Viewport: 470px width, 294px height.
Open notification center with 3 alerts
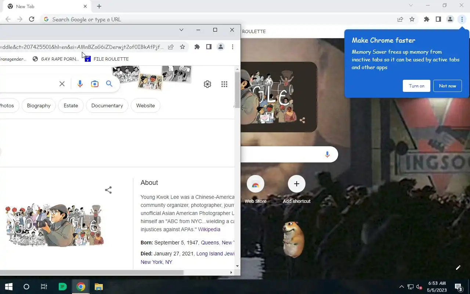458,287
